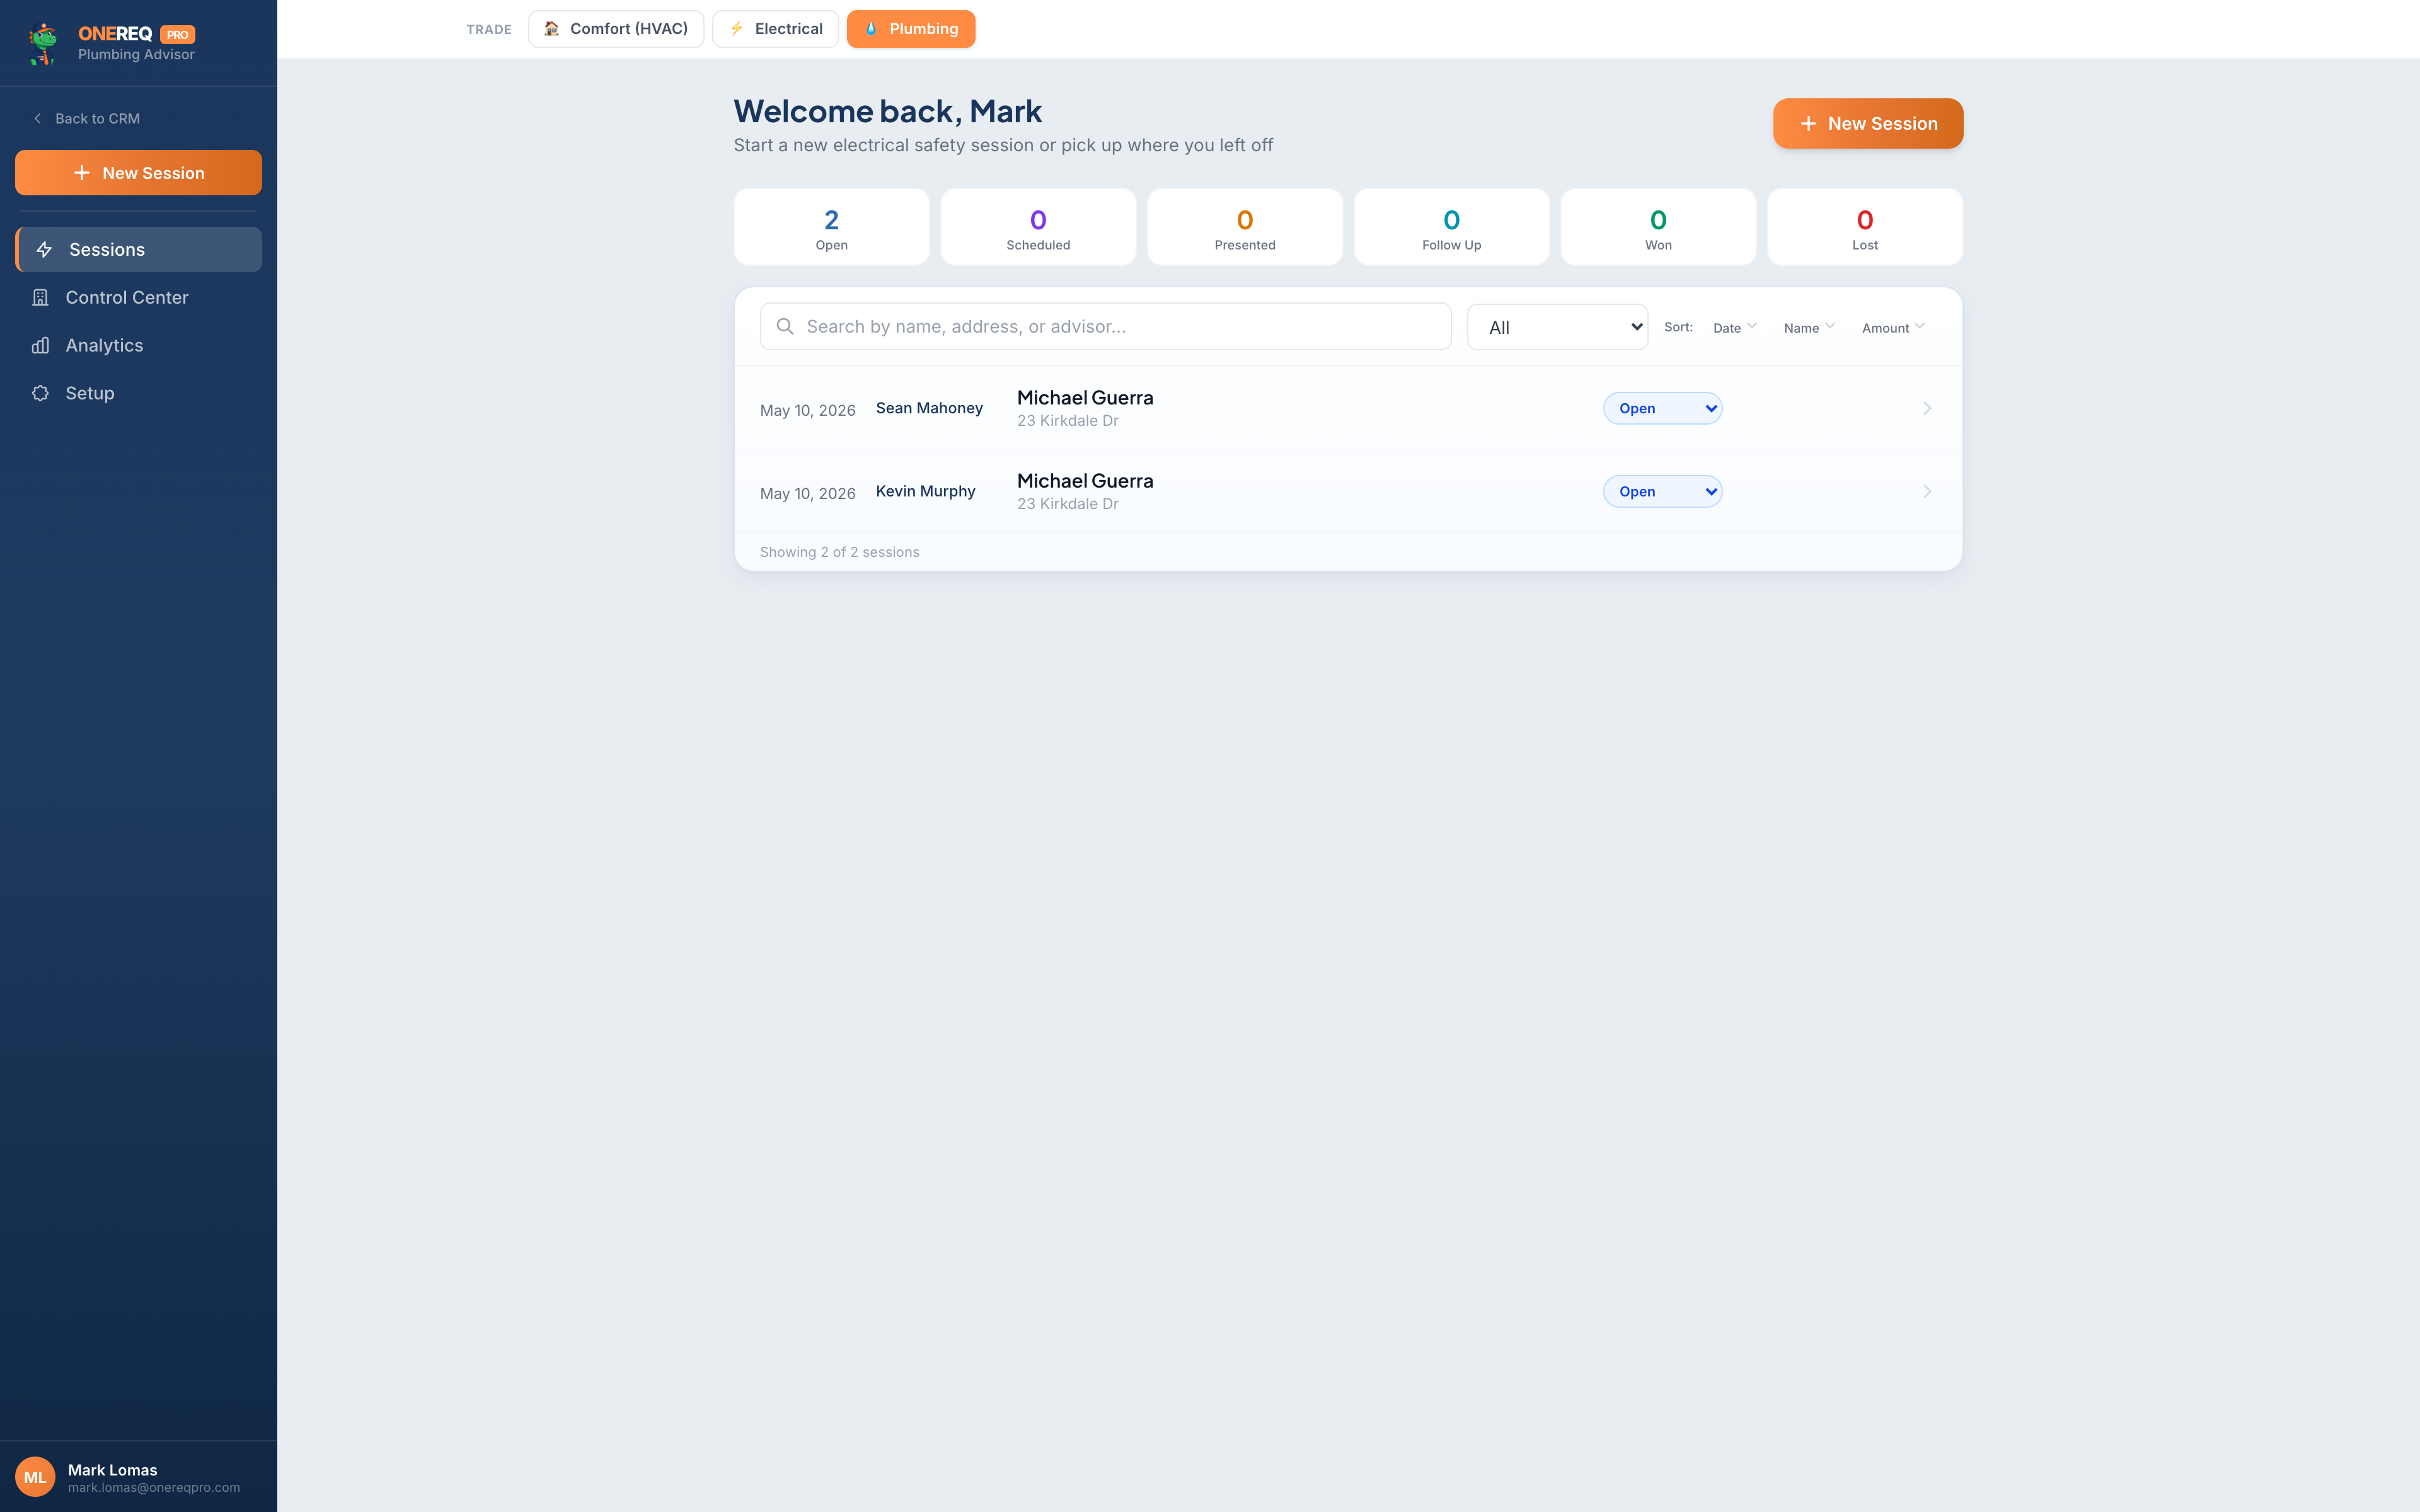2420x1512 pixels.
Task: Filter by the Lost stat card
Action: coord(1864,227)
